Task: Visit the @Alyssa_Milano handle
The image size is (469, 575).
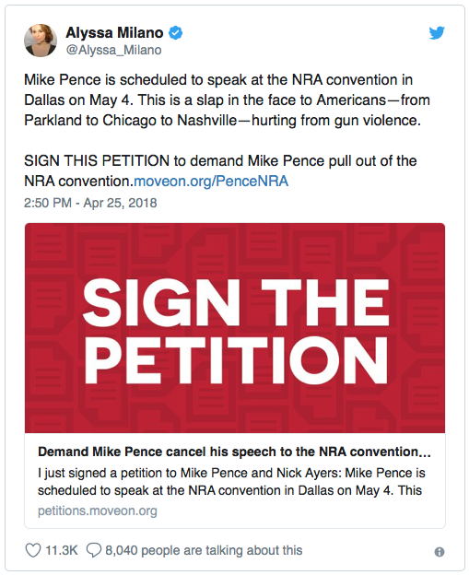Action: pyautogui.click(x=113, y=50)
